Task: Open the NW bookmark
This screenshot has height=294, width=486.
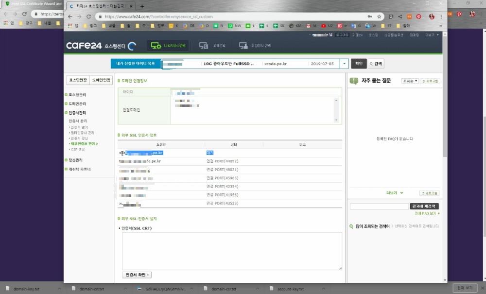Action: click(x=235, y=26)
